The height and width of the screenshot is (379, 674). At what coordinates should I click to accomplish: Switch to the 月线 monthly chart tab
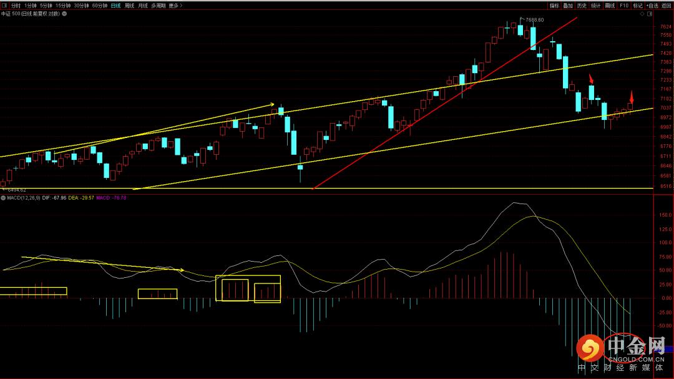[143, 6]
